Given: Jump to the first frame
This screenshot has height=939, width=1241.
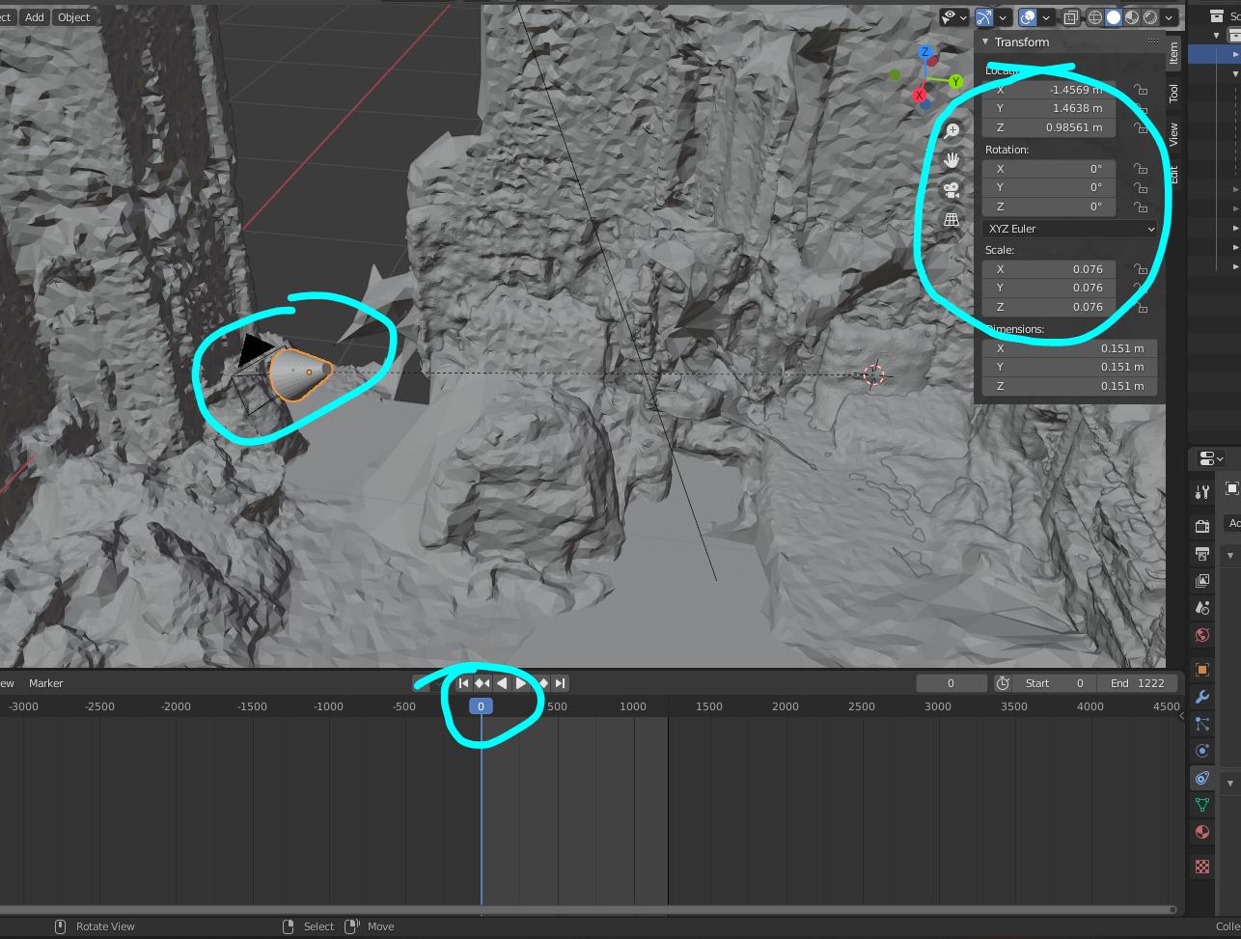Looking at the screenshot, I should coord(463,683).
